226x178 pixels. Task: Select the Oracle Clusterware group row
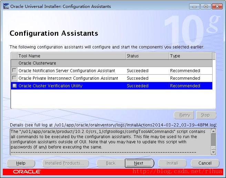112,63
